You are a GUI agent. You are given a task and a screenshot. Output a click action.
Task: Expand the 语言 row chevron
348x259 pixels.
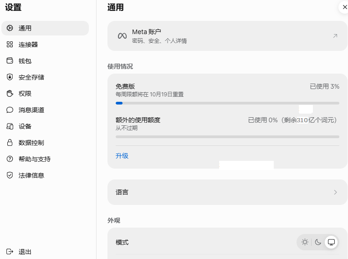[335, 192]
